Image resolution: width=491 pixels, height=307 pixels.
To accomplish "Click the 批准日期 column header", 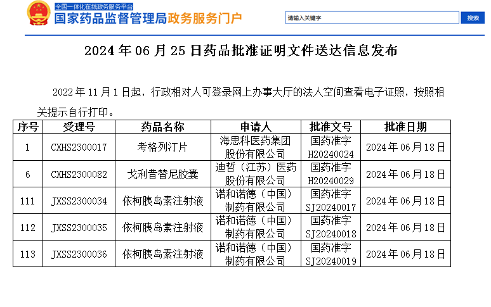I will pos(405,127).
